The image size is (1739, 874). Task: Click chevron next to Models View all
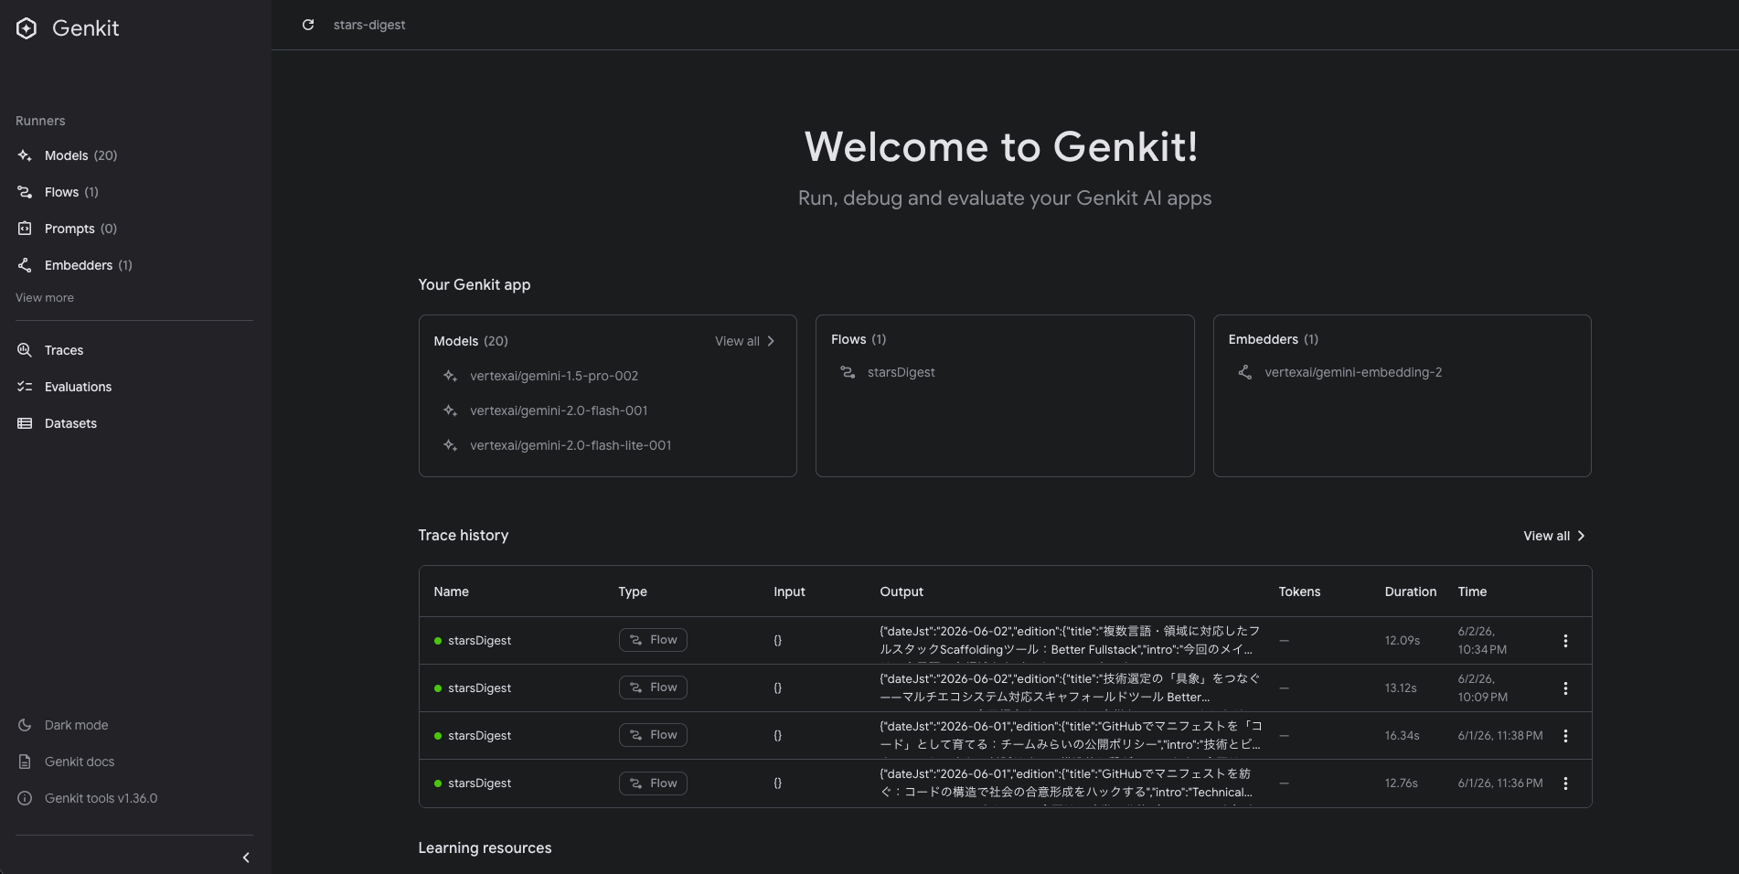coord(771,341)
